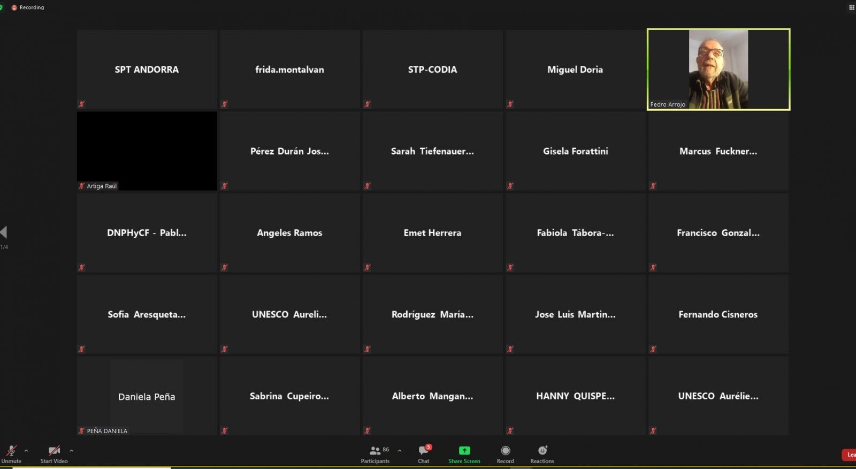Viewport: 856px width, 469px height.
Task: Go to previous gallery page arrow
Action: tap(4, 232)
